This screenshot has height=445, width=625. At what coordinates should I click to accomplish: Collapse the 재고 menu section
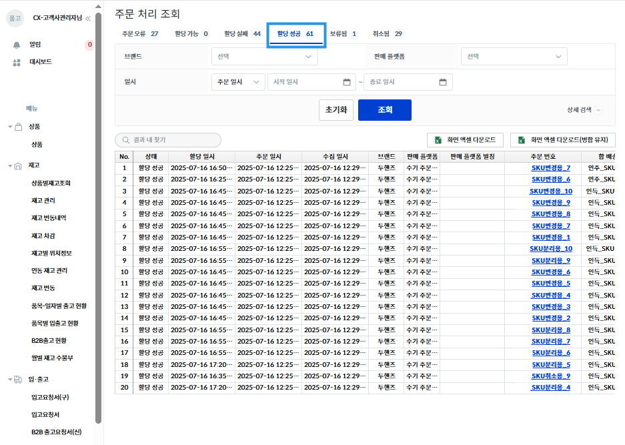(10, 165)
